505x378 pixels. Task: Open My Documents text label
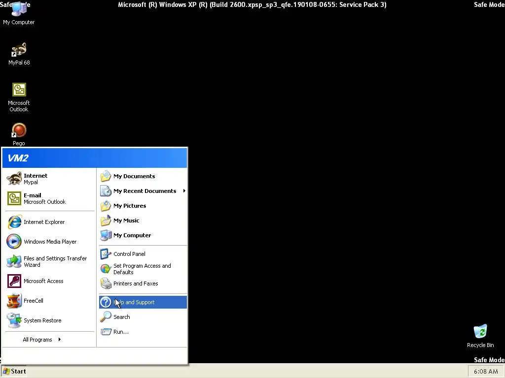(134, 176)
